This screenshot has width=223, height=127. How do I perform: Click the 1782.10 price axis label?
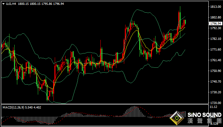click(216, 39)
